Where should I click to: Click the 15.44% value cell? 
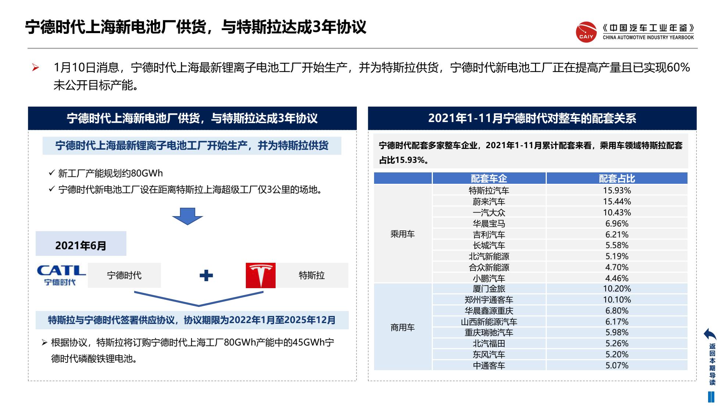point(617,201)
